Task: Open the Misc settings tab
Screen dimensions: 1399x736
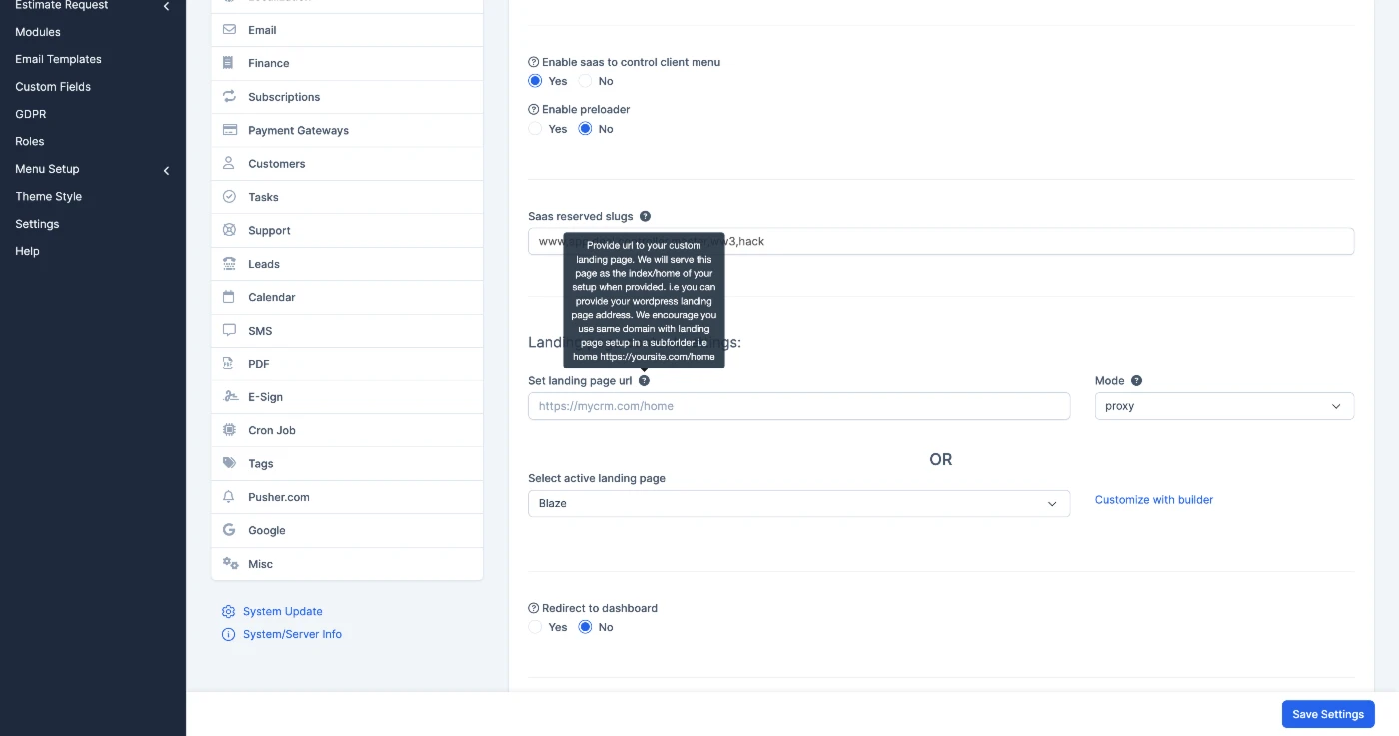Action: pyautogui.click(x=347, y=564)
